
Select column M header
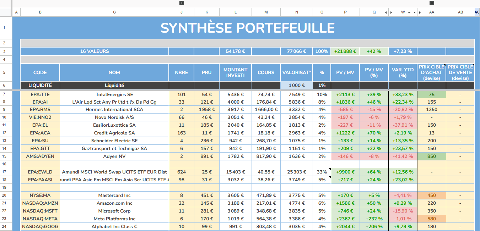coord(266,12)
